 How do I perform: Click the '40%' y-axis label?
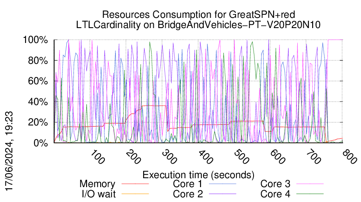[38, 102]
